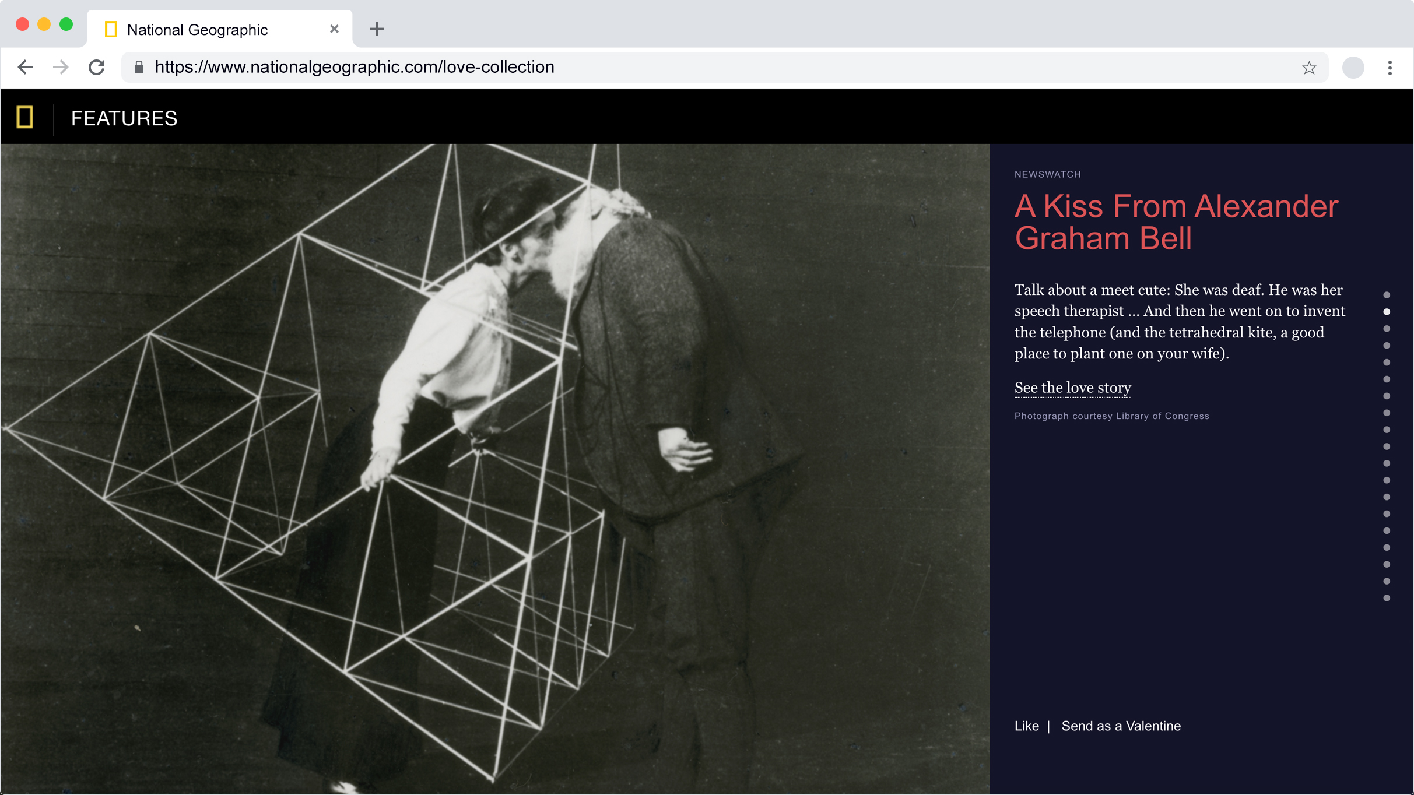This screenshot has width=1414, height=795.
Task: Open the browser three-dot menu
Action: (x=1390, y=68)
